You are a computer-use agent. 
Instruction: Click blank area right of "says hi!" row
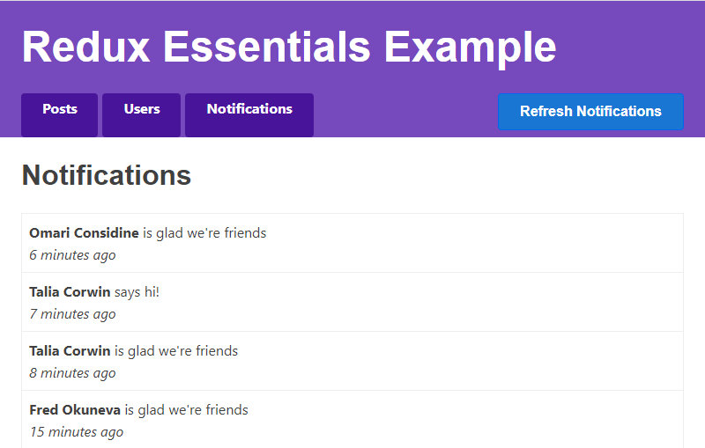point(441,302)
